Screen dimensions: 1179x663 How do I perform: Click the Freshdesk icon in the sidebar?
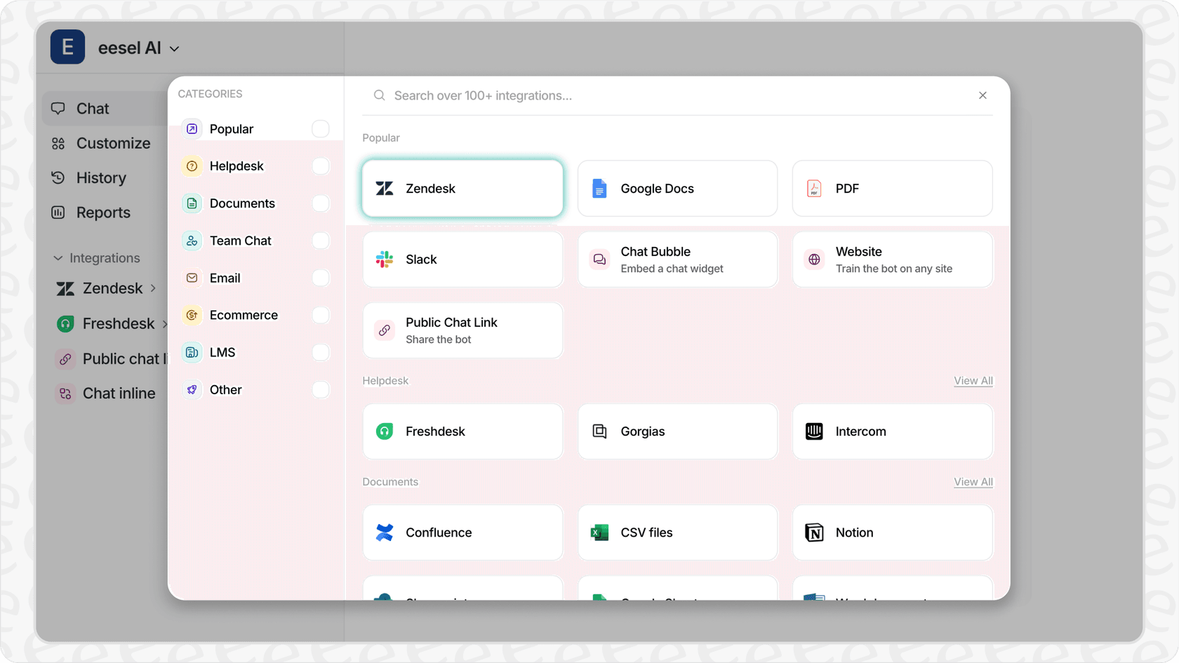tap(65, 323)
